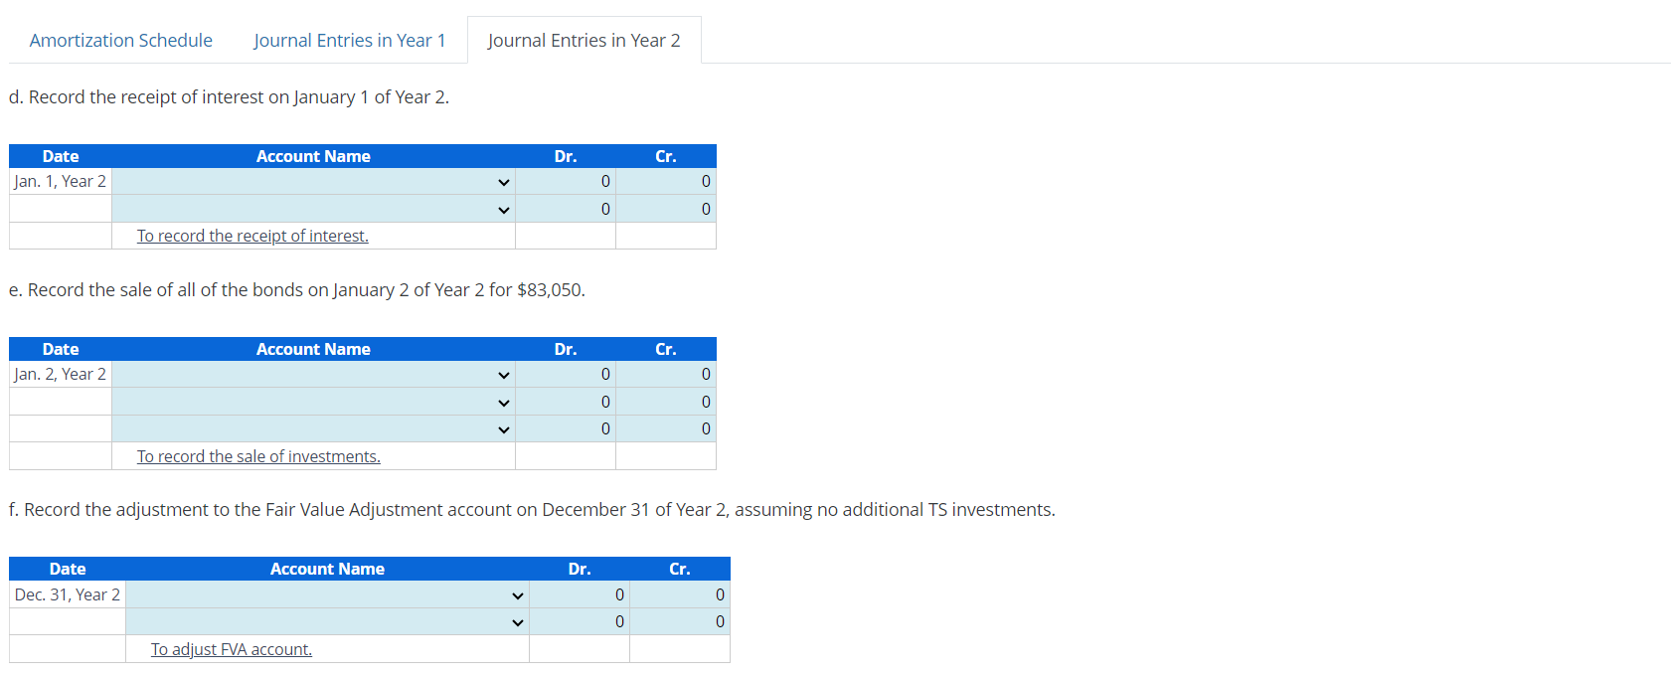Select the Cr. field on the Jan. 1 row
1671x676 pixels.
click(x=666, y=182)
